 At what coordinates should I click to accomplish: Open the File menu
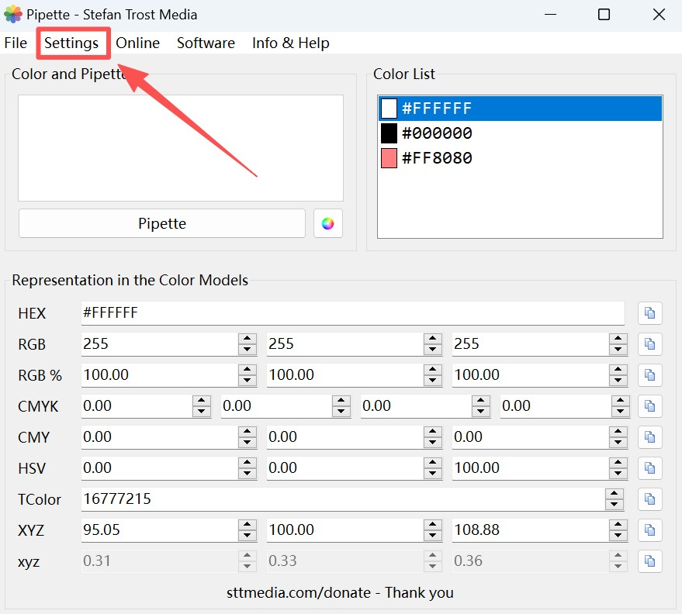pyautogui.click(x=16, y=43)
